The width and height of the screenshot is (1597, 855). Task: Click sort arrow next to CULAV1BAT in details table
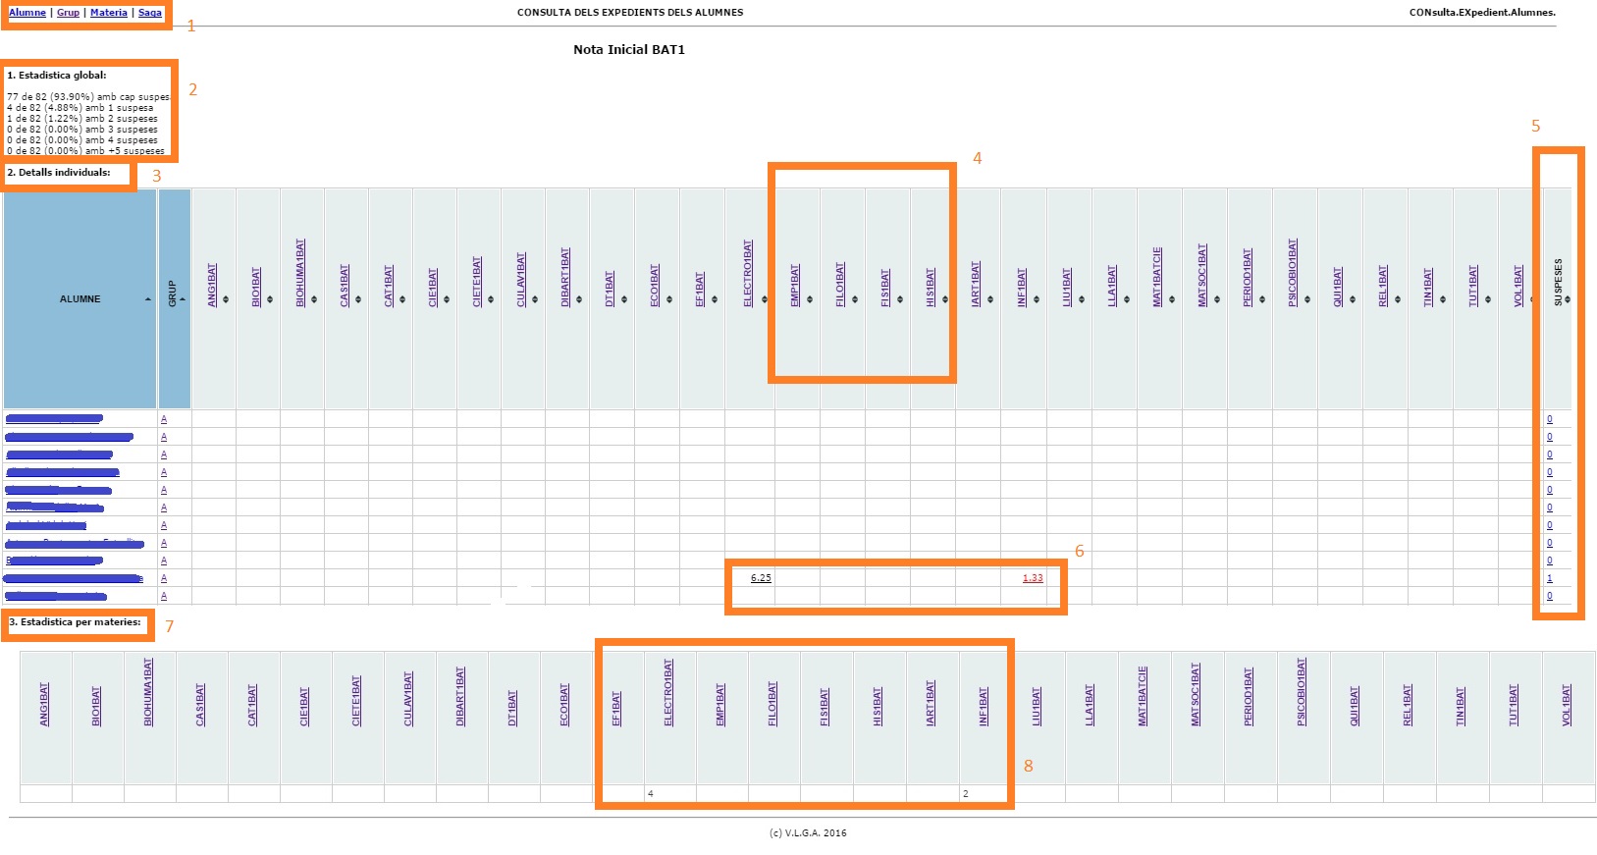pyautogui.click(x=535, y=299)
